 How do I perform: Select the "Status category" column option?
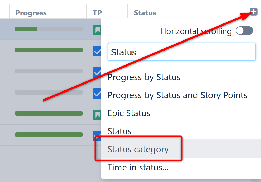point(138,149)
